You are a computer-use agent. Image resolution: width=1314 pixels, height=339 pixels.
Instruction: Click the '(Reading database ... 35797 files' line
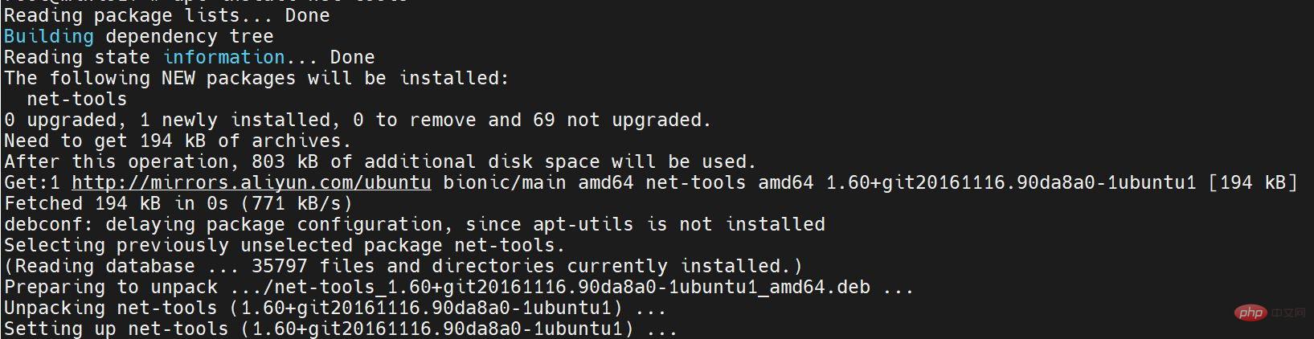[x=403, y=266]
